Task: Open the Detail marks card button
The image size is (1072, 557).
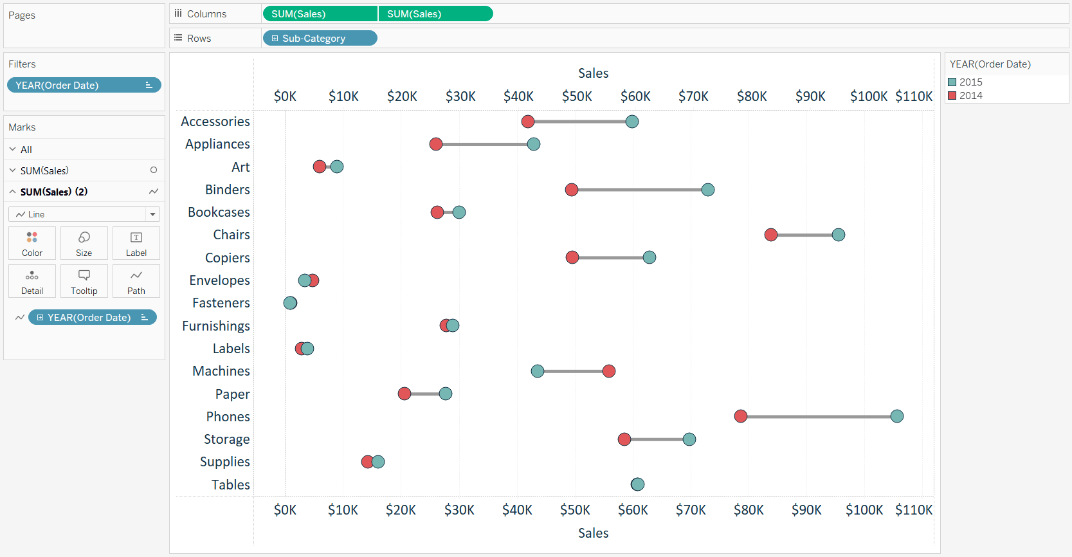Action: tap(32, 281)
